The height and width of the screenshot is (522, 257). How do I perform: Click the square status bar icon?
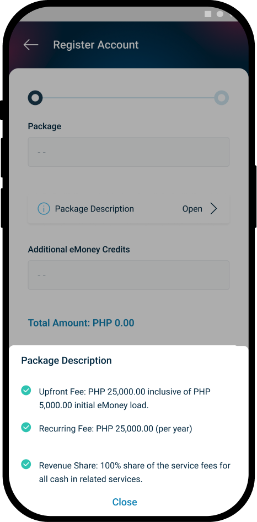coord(208,14)
